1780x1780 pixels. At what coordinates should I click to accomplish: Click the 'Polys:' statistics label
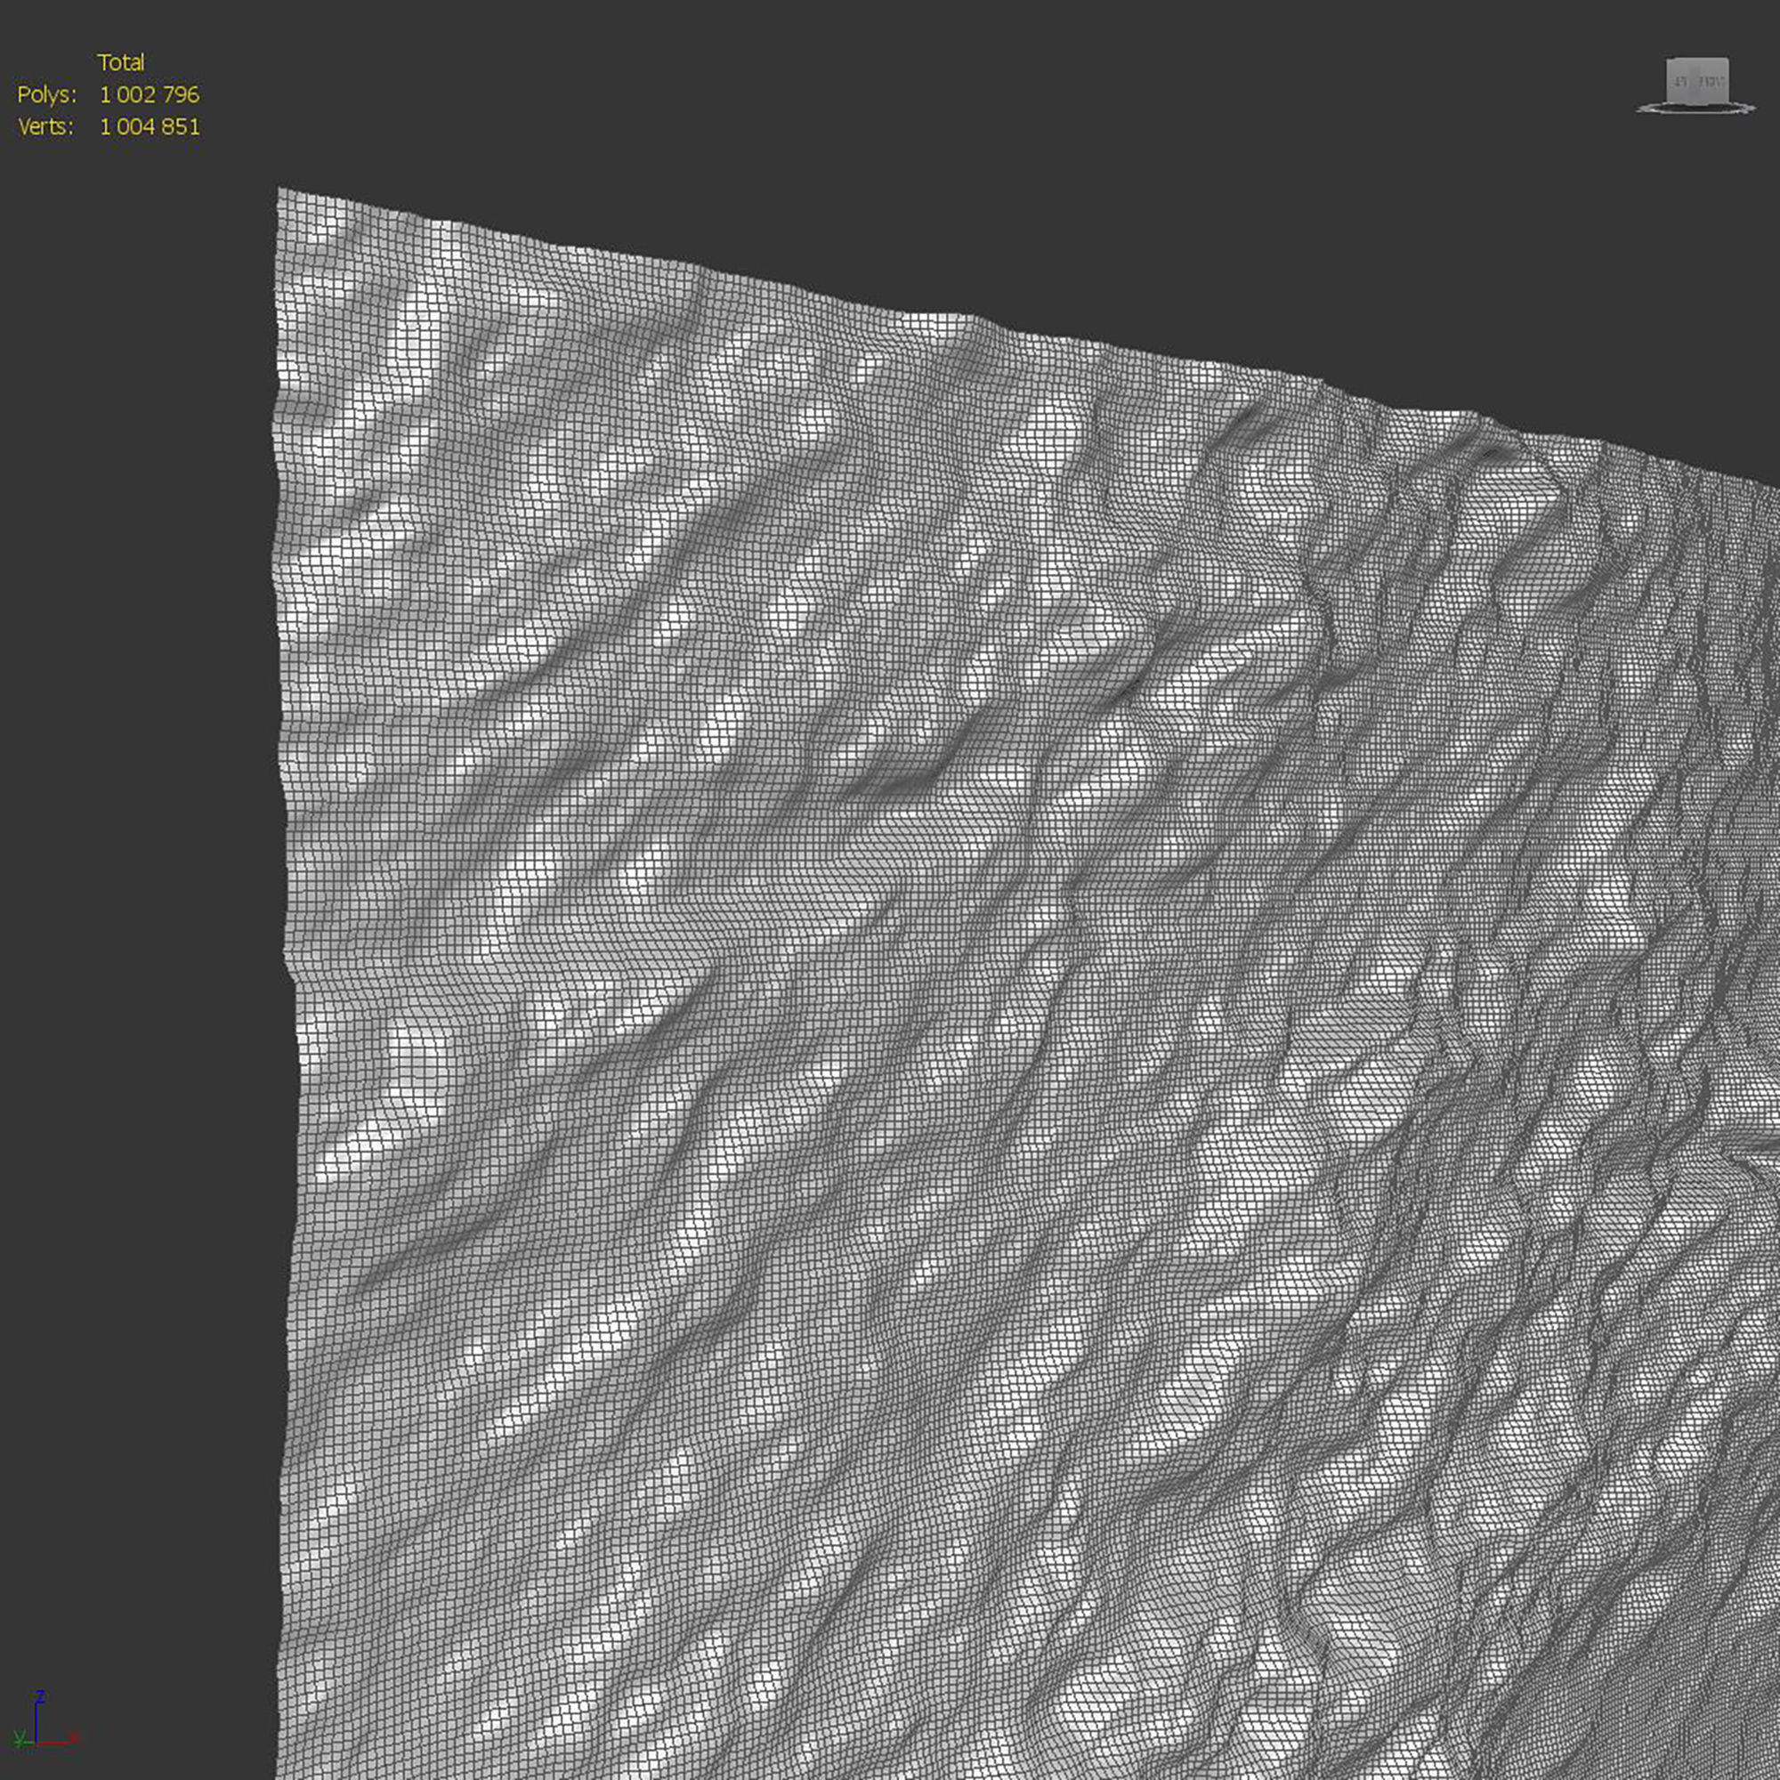(x=46, y=95)
